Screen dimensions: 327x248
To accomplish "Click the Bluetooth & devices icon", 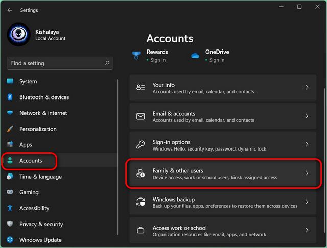I will pyautogui.click(x=10, y=97).
